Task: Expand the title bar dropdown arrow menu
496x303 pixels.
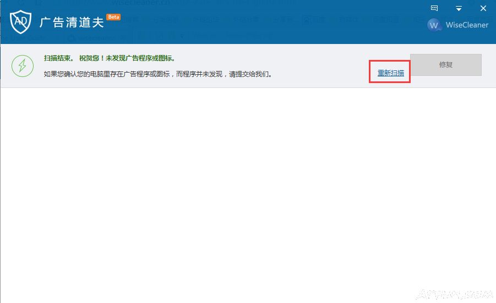Action: point(459,9)
